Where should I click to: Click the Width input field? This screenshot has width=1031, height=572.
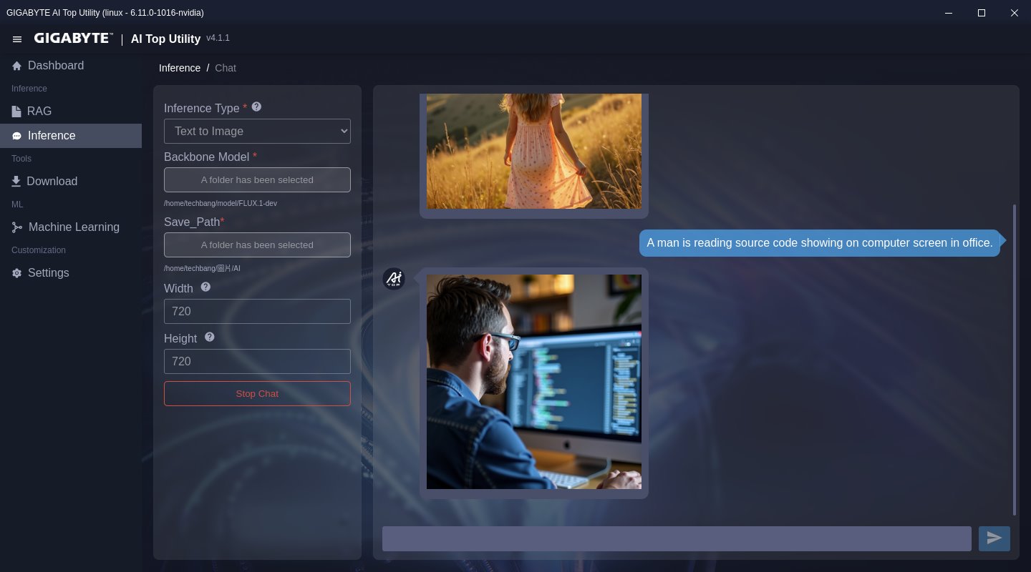point(257,312)
